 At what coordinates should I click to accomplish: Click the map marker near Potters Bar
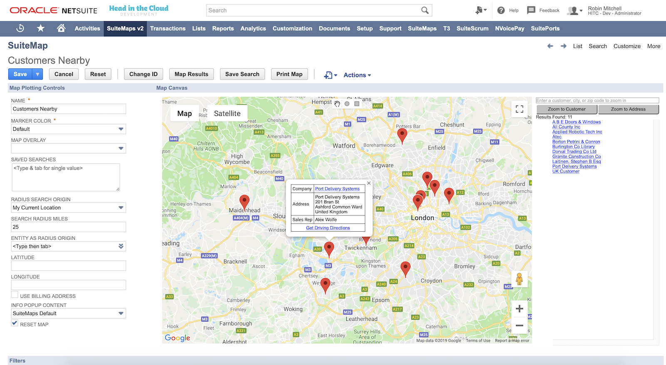click(402, 136)
